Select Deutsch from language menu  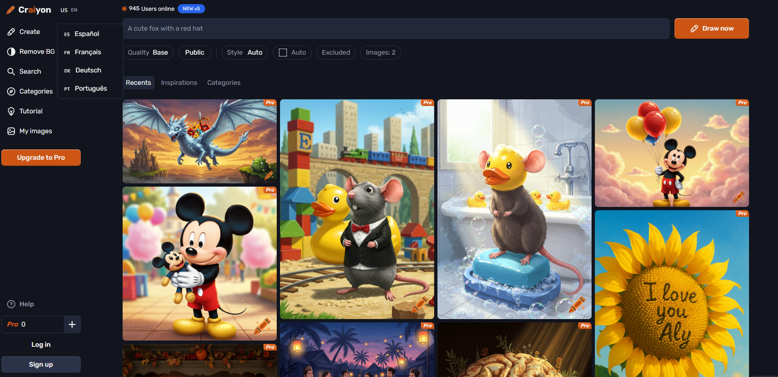(90, 70)
